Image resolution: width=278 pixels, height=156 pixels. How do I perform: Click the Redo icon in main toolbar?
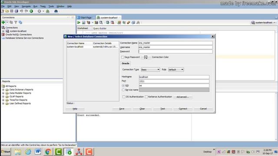point(26,11)
